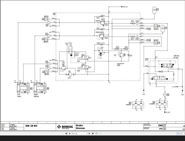Viewport: 185px width, 141px height.
Task: Click the "Y0454" valve label
Action: coord(97,32)
